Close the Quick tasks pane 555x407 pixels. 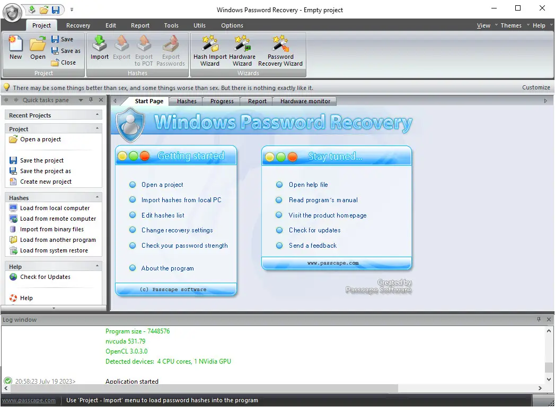pos(101,100)
